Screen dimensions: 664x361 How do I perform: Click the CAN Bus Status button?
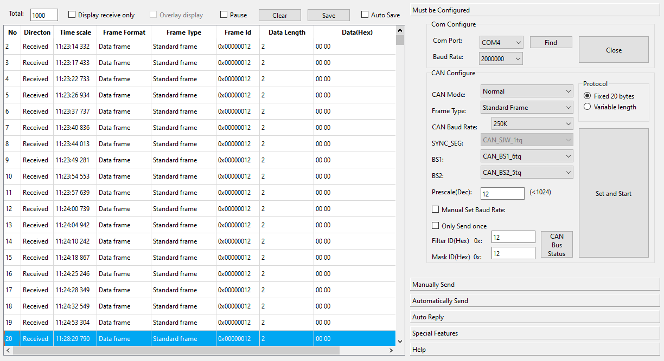[x=557, y=245]
